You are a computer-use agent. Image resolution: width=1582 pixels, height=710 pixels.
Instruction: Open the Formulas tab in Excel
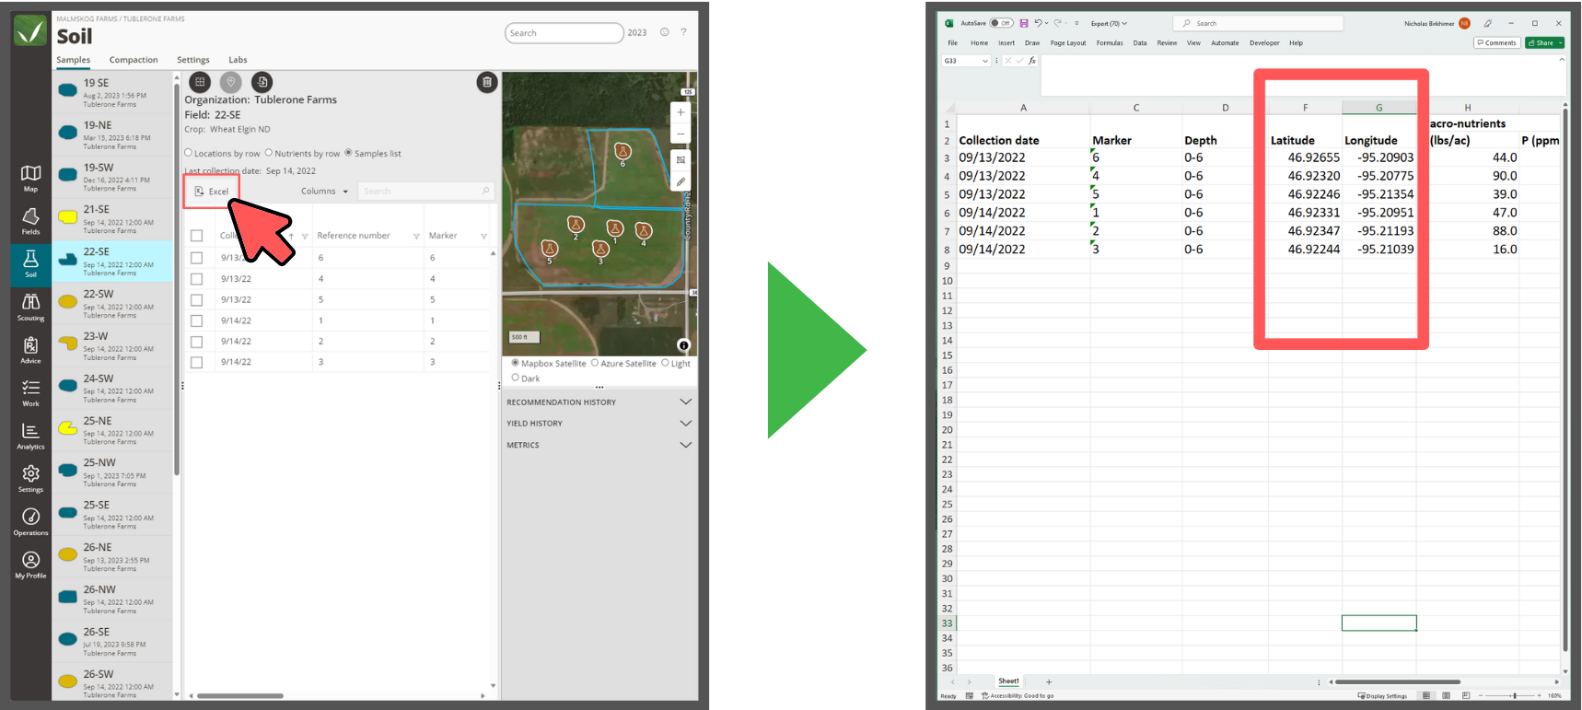coord(1110,42)
